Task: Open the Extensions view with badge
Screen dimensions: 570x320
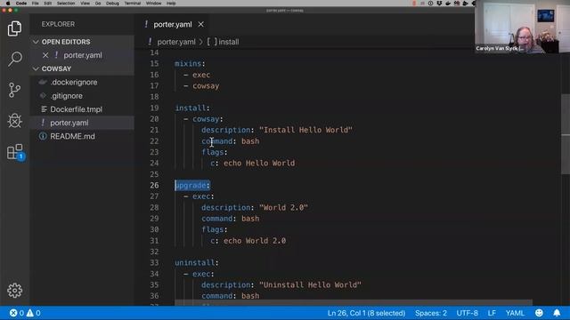Action: [x=16, y=152]
